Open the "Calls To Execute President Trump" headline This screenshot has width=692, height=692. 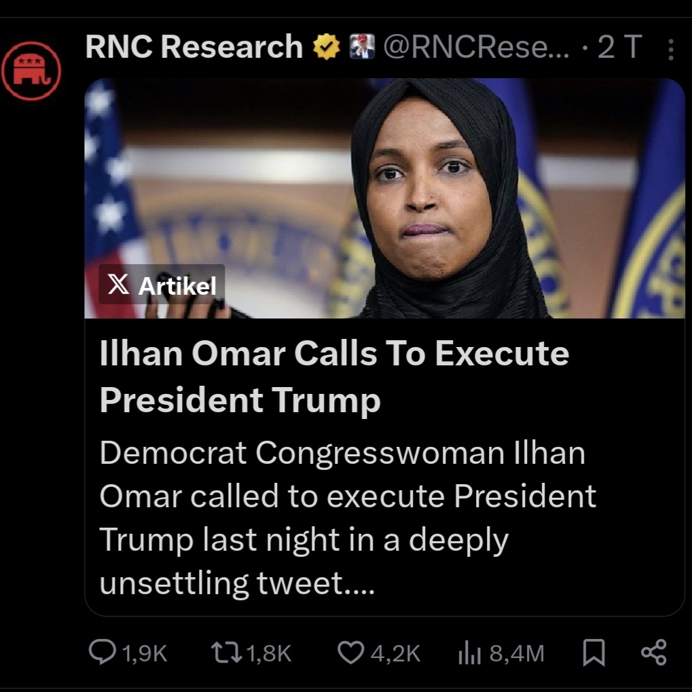click(334, 376)
